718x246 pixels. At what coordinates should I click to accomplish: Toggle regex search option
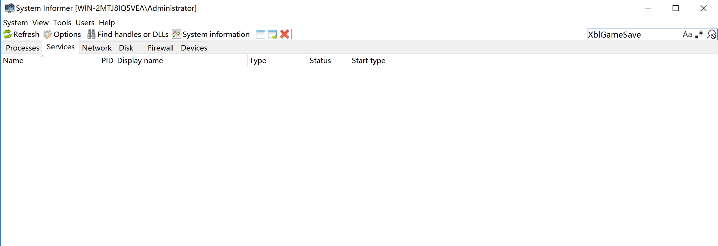click(x=699, y=35)
